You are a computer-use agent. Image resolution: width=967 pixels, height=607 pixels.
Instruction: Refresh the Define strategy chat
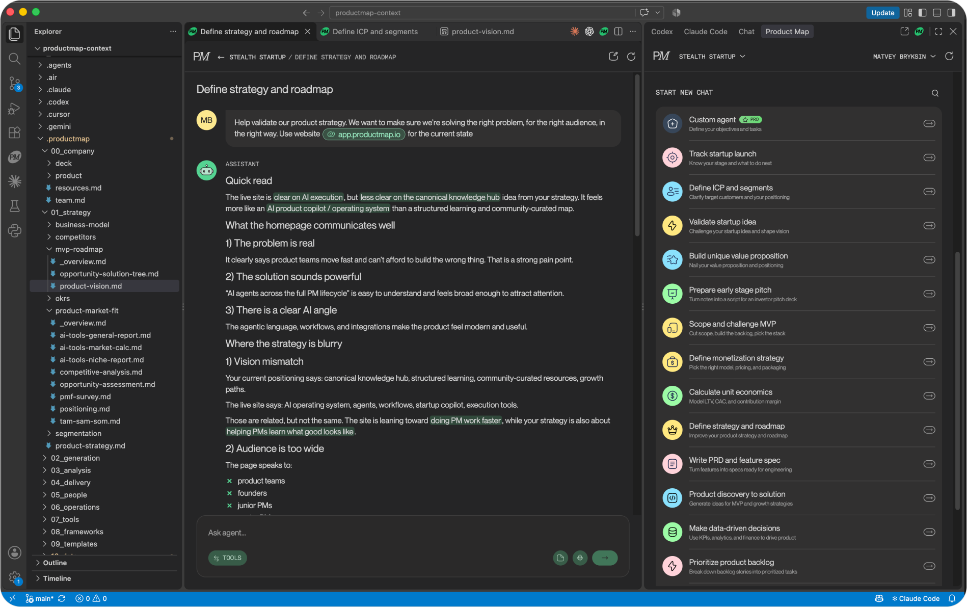(631, 57)
